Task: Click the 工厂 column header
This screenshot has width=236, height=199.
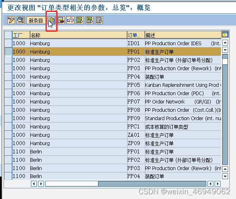Action: (21, 35)
